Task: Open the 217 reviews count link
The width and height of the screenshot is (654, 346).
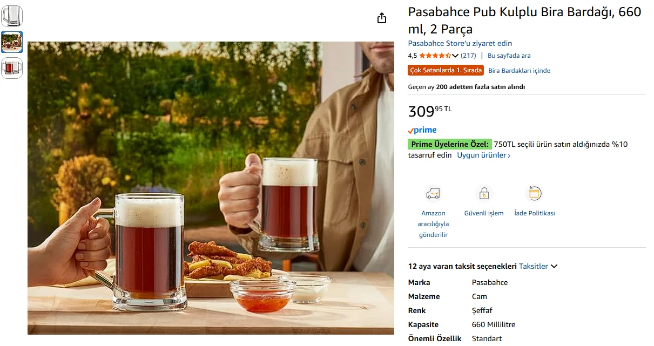Action: [468, 56]
